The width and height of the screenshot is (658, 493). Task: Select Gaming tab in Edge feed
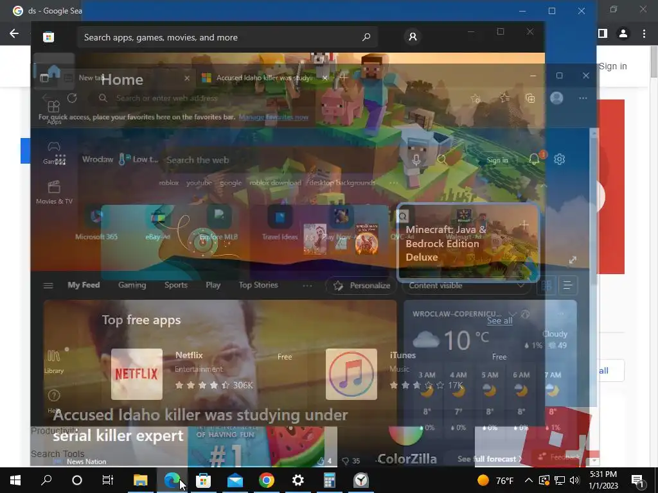click(x=132, y=285)
